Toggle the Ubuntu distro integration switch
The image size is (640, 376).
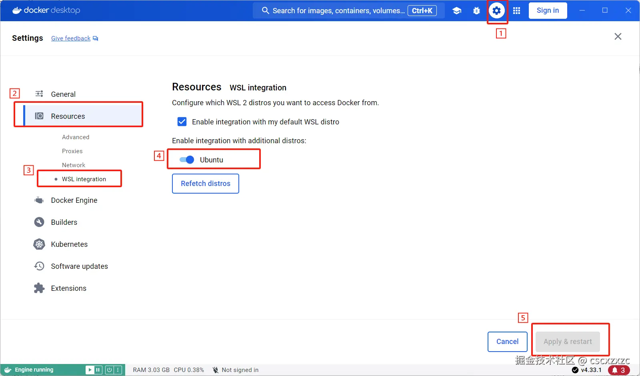tap(187, 160)
